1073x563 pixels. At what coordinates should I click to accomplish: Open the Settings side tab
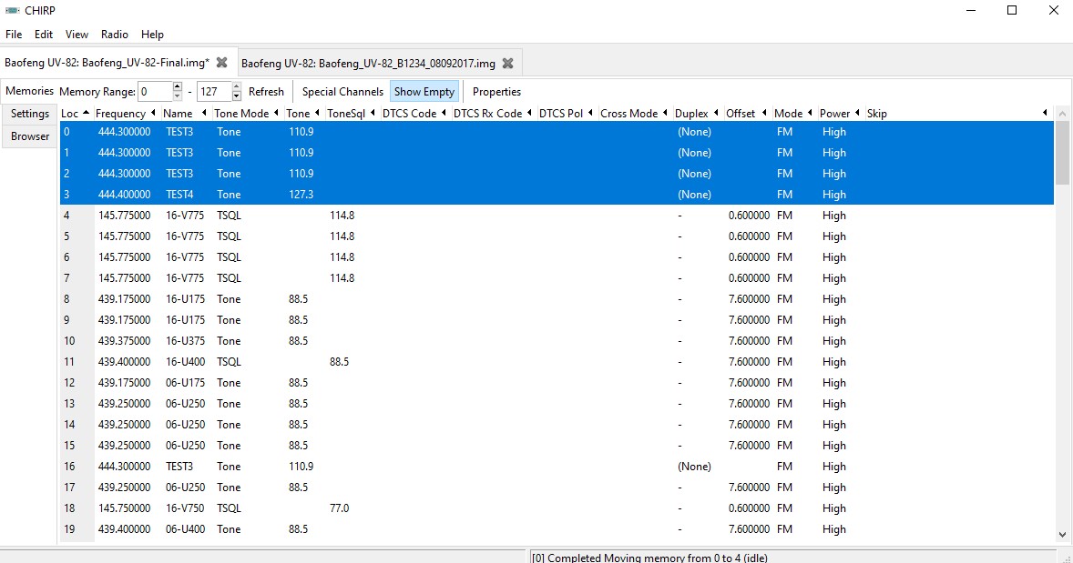click(x=30, y=114)
